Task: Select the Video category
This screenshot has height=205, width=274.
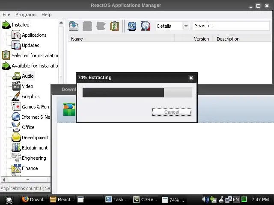Action: point(27,86)
